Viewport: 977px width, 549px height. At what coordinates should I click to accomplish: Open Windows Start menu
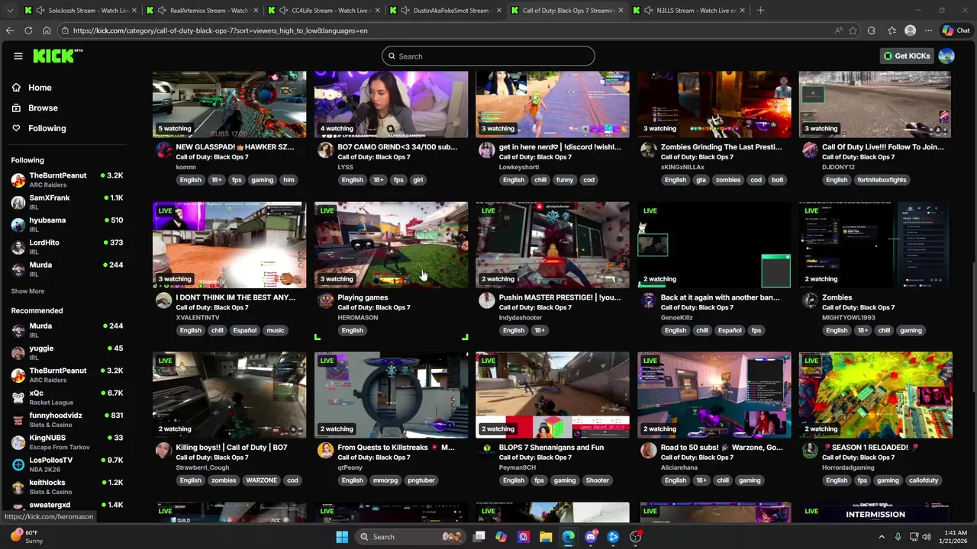tap(342, 537)
